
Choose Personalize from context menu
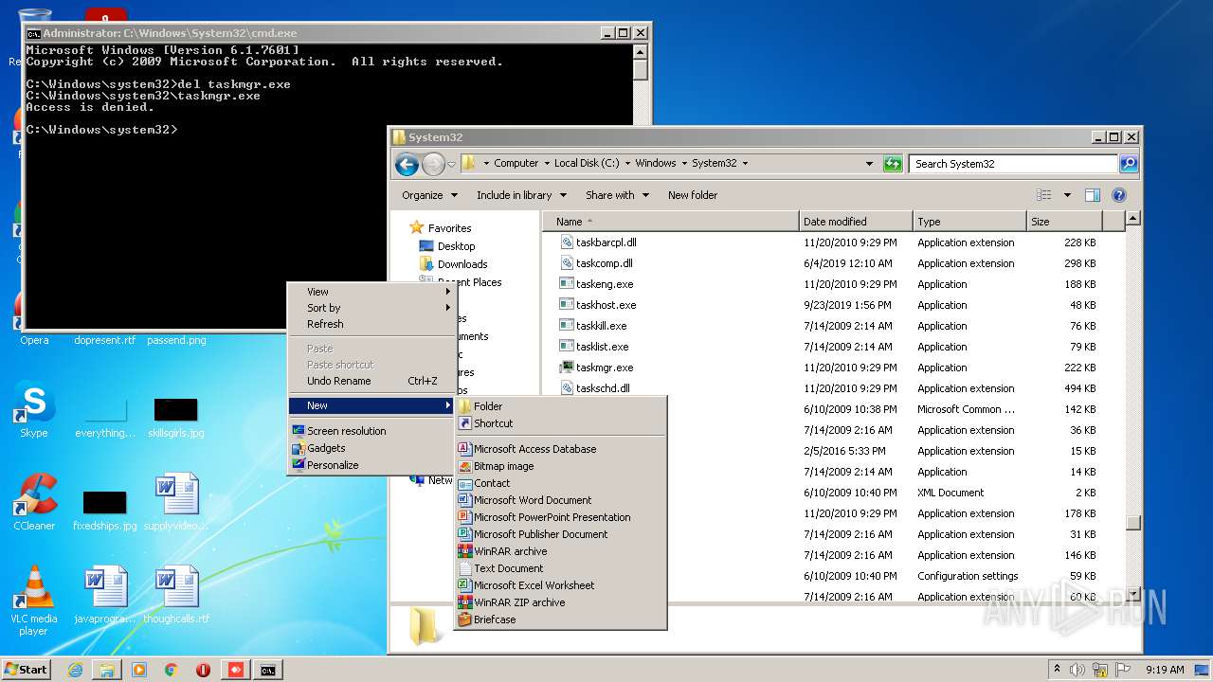[372, 465]
